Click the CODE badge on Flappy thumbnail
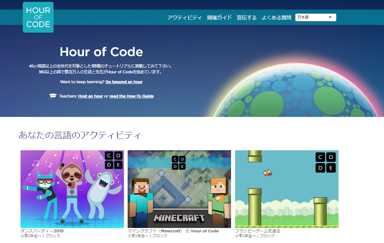This screenshot has height=243, width=384. click(x=325, y=162)
